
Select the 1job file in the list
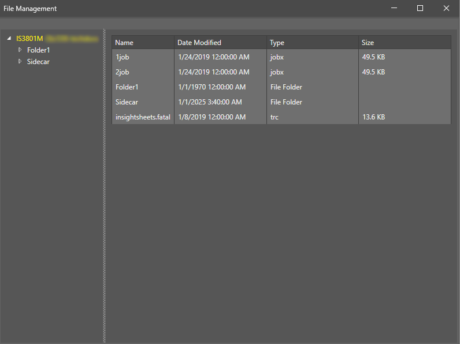(x=122, y=57)
